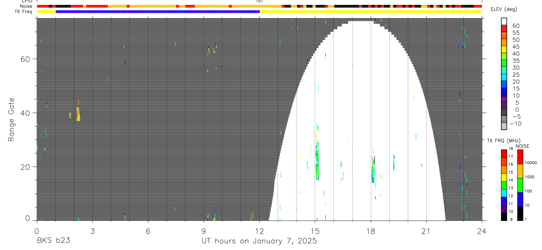Pick cyan segment between 20 and 25 on ELEV bar
This screenshot has width=542, height=250.
click(x=504, y=78)
